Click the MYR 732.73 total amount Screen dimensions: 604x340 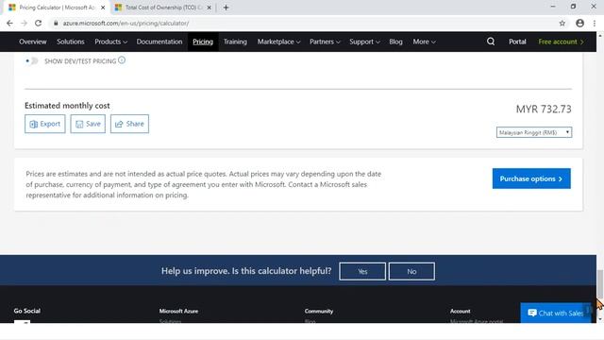point(544,110)
